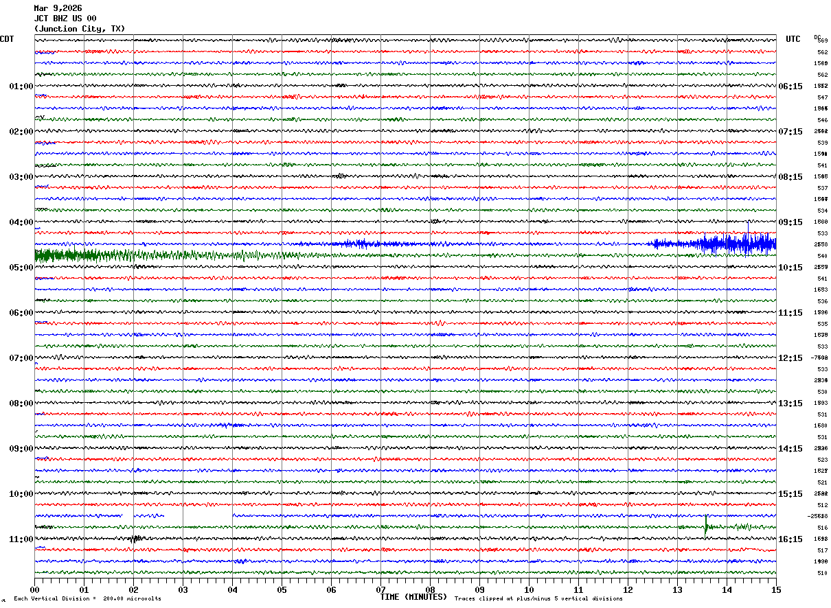Viewport: 831px width, 608px height.
Task: Click the 07:00 CDT time label
Action: pyautogui.click(x=21, y=358)
